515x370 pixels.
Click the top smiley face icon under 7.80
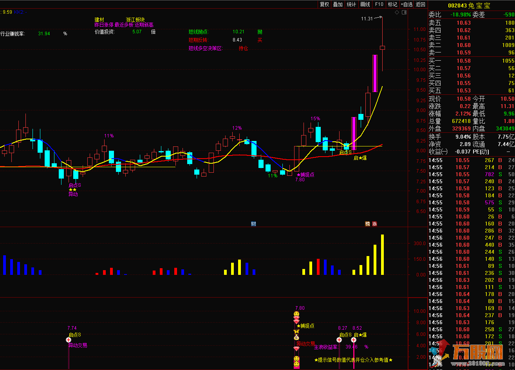pos(296,314)
